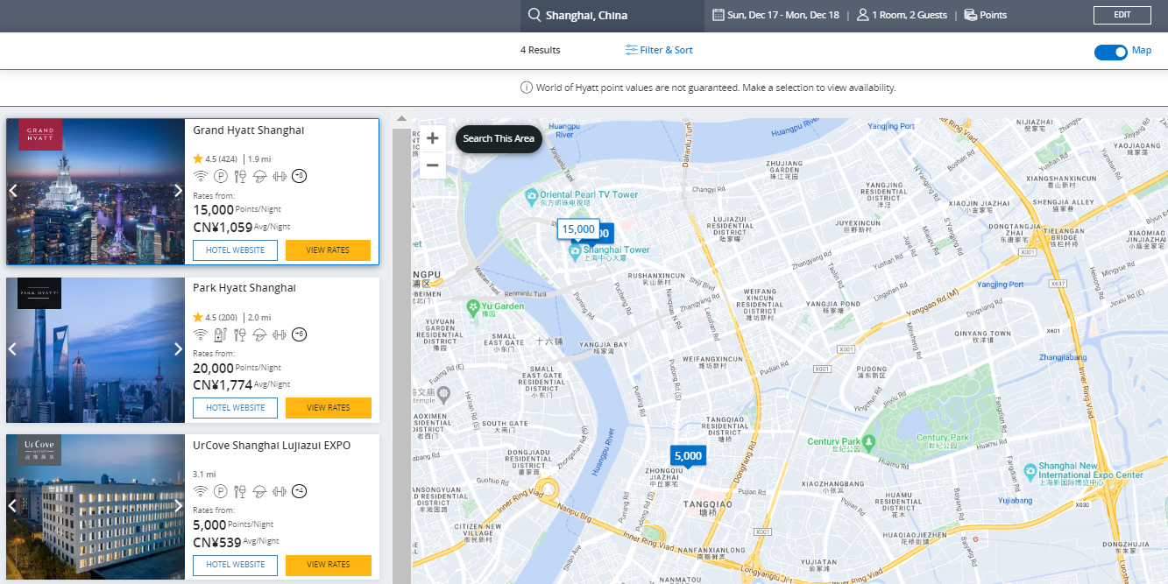The width and height of the screenshot is (1168, 584).
Task: Click the Wi-Fi amenity icon for Grand Hyatt
Action: pos(200,176)
